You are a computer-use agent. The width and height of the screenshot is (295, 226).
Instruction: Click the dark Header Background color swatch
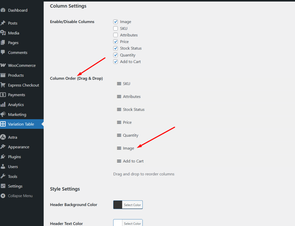[118, 205]
